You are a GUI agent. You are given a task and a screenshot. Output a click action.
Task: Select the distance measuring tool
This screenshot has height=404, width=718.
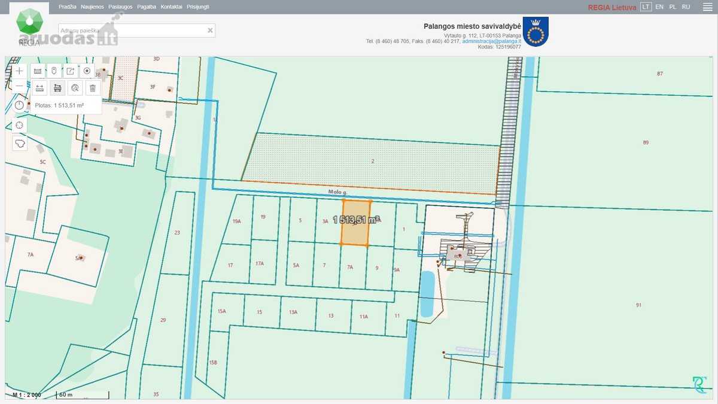pyautogui.click(x=40, y=88)
